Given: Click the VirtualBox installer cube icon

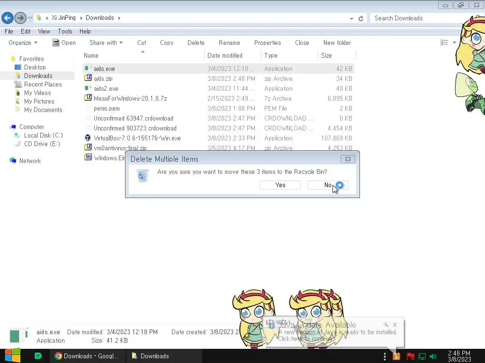Looking at the screenshot, I should (x=88, y=138).
